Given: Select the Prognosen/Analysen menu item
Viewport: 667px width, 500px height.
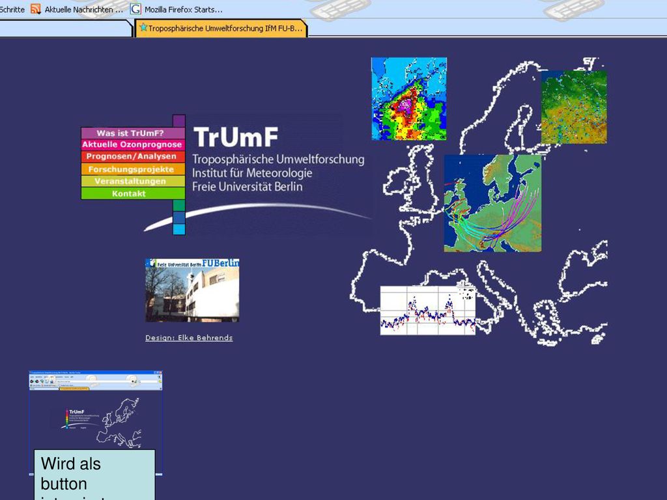Looking at the screenshot, I should tap(133, 156).
